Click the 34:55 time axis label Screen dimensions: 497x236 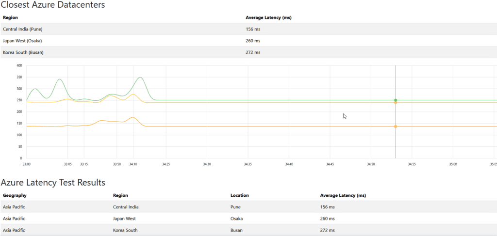412,164
